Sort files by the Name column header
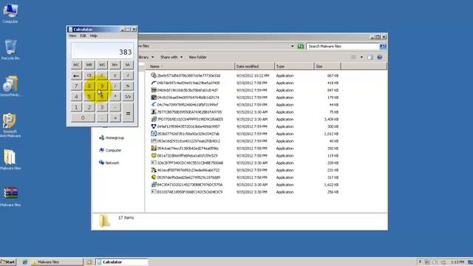Screen dimensions: 473x266 coord(191,66)
